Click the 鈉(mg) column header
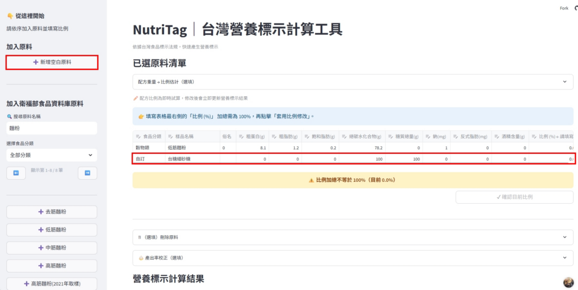 click(x=437, y=136)
